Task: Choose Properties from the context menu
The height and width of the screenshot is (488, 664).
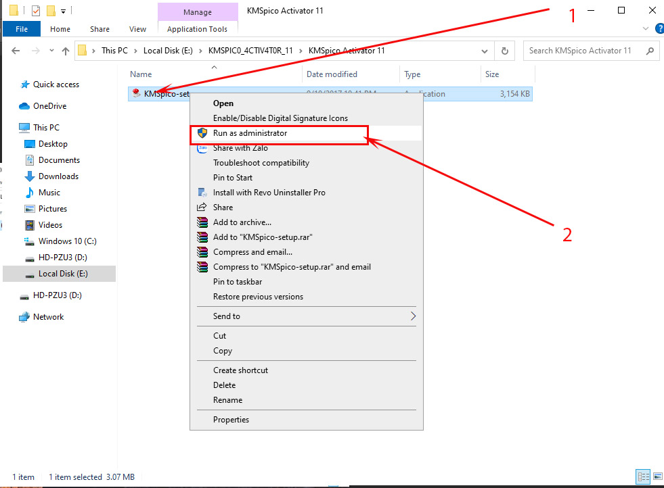Action: click(231, 420)
